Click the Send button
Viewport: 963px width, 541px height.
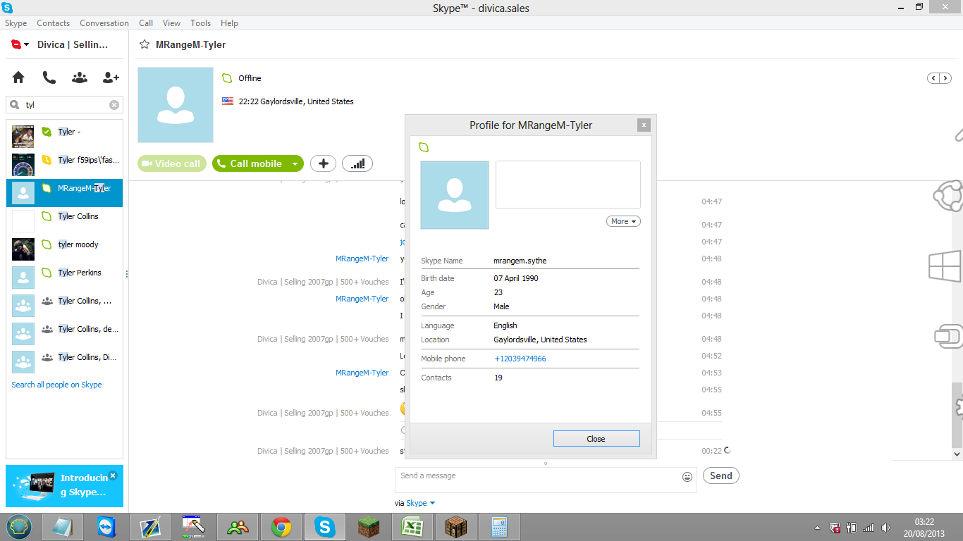[x=720, y=475]
